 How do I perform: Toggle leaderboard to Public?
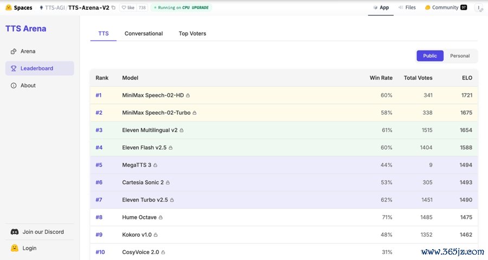click(430, 56)
